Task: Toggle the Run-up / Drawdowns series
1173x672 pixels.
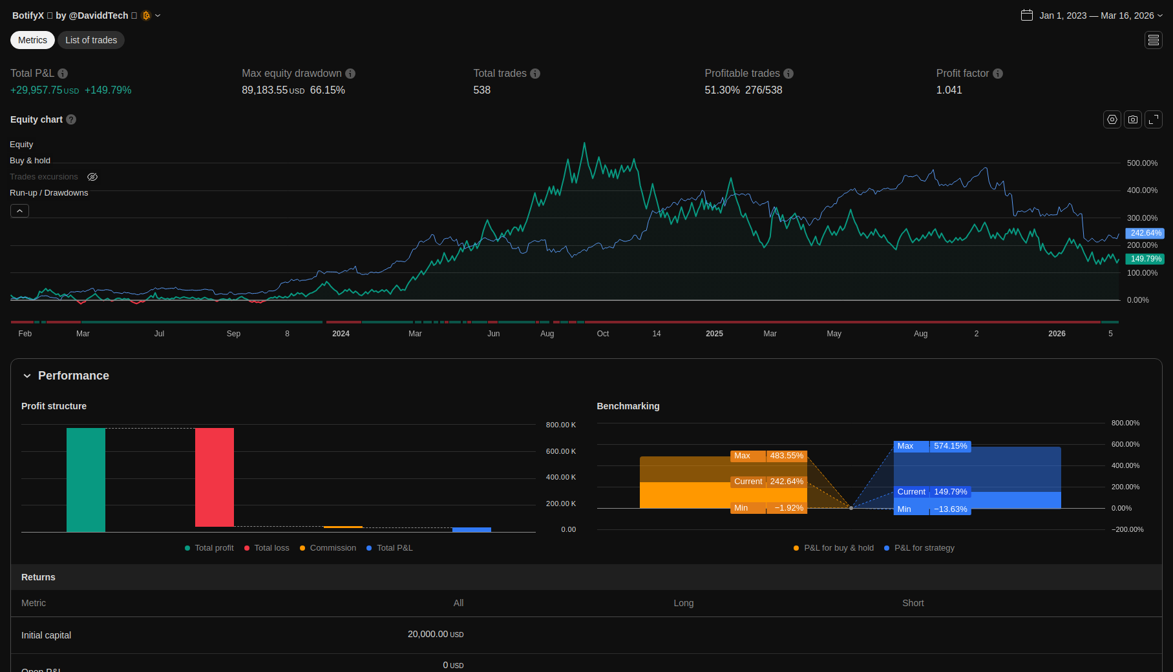Action: point(48,193)
